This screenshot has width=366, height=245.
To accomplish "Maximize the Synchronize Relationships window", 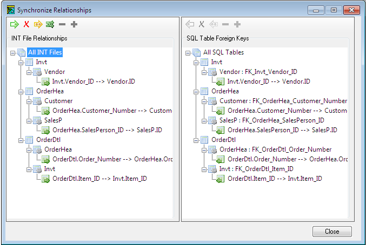I will 334,10.
